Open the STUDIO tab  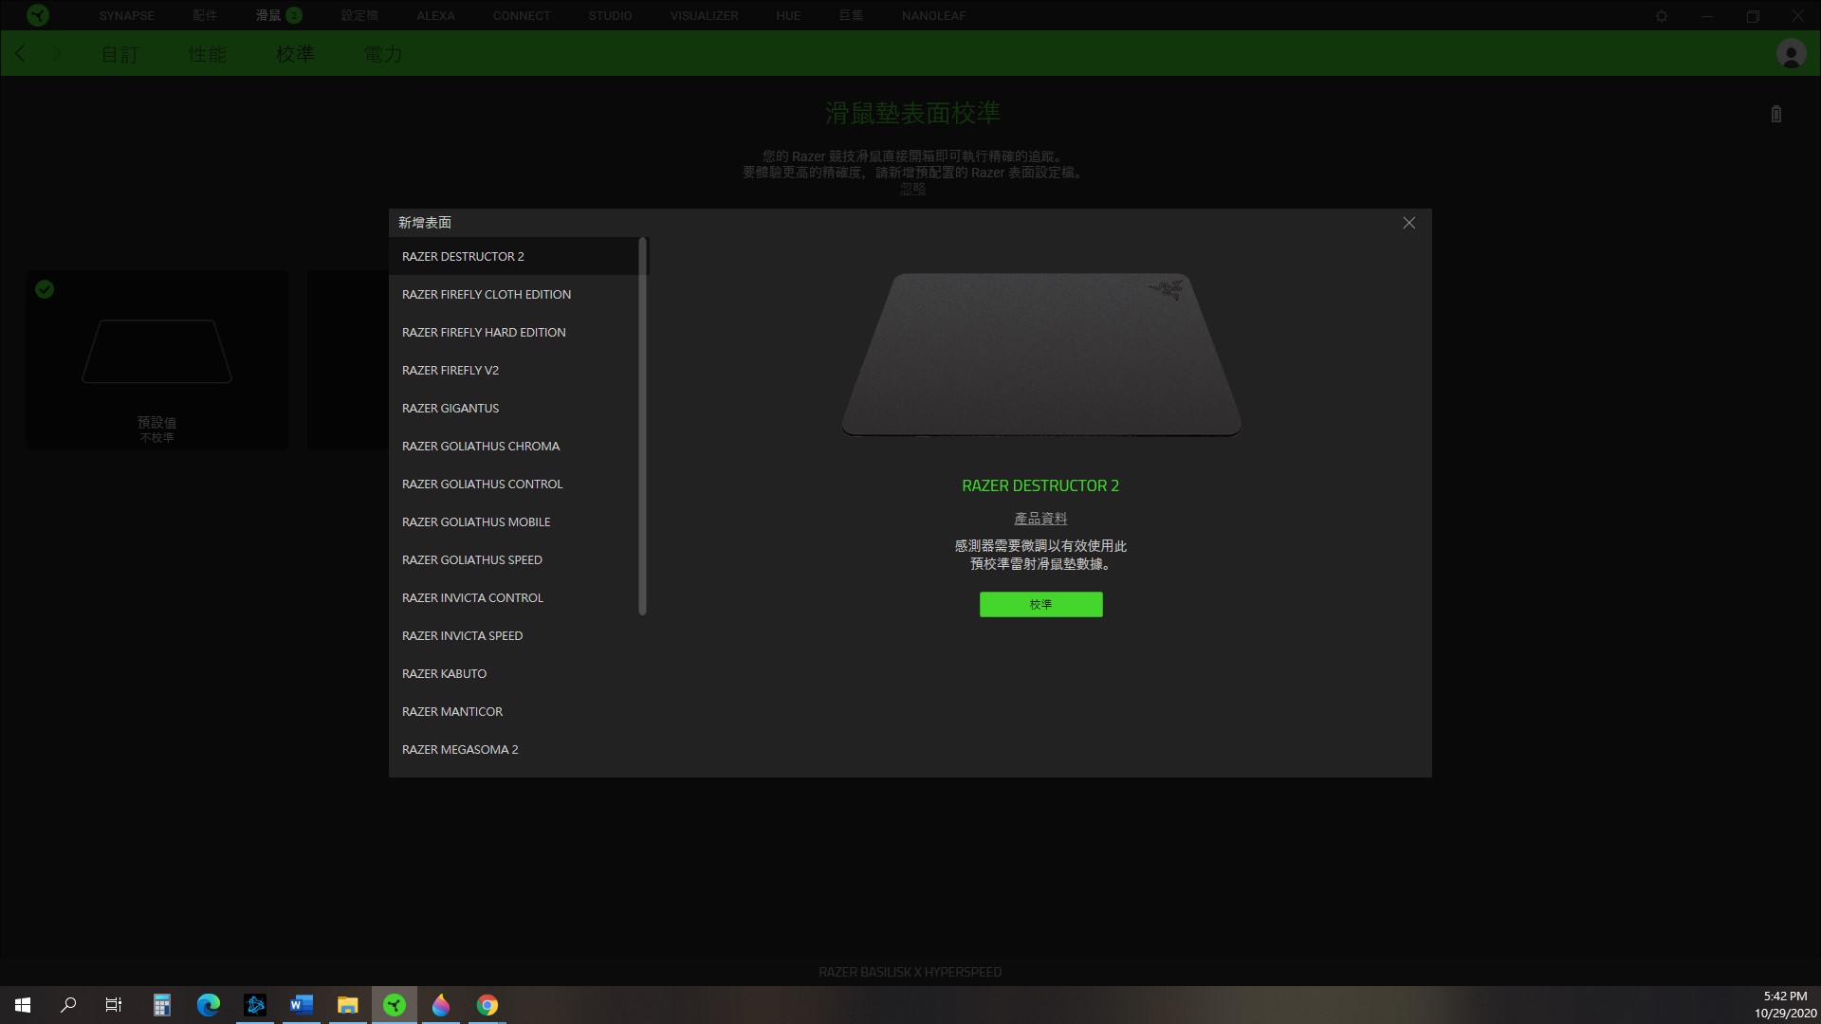click(x=610, y=16)
